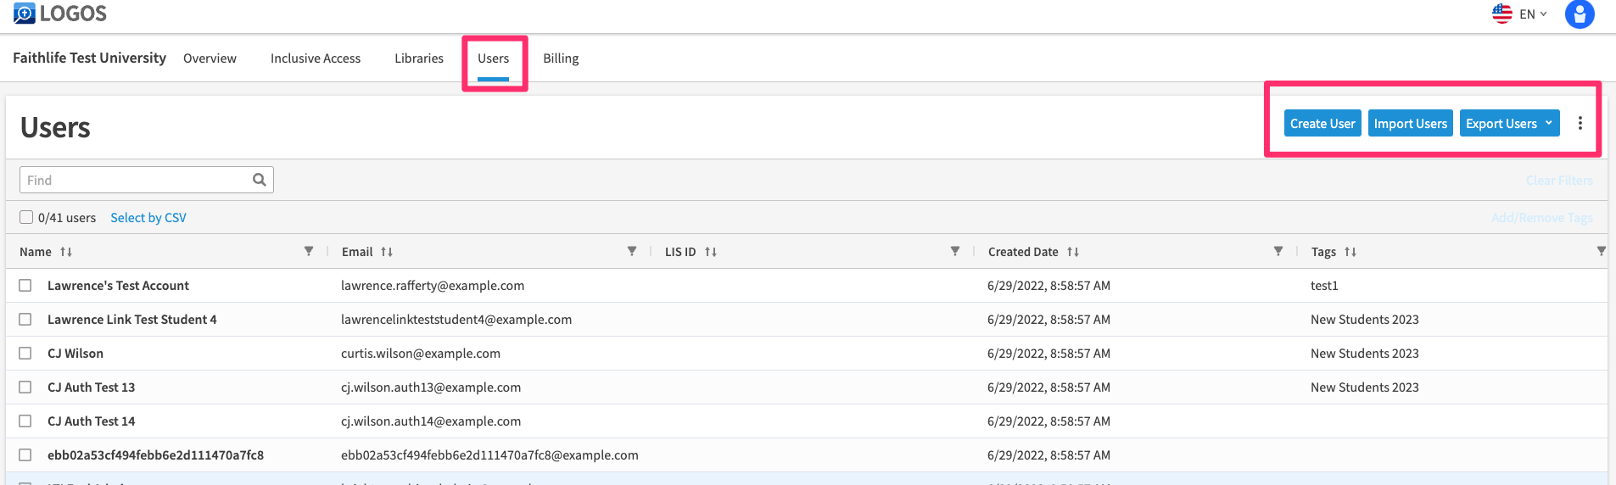This screenshot has width=1616, height=485.
Task: Open the three-dot more options menu
Action: 1580,123
